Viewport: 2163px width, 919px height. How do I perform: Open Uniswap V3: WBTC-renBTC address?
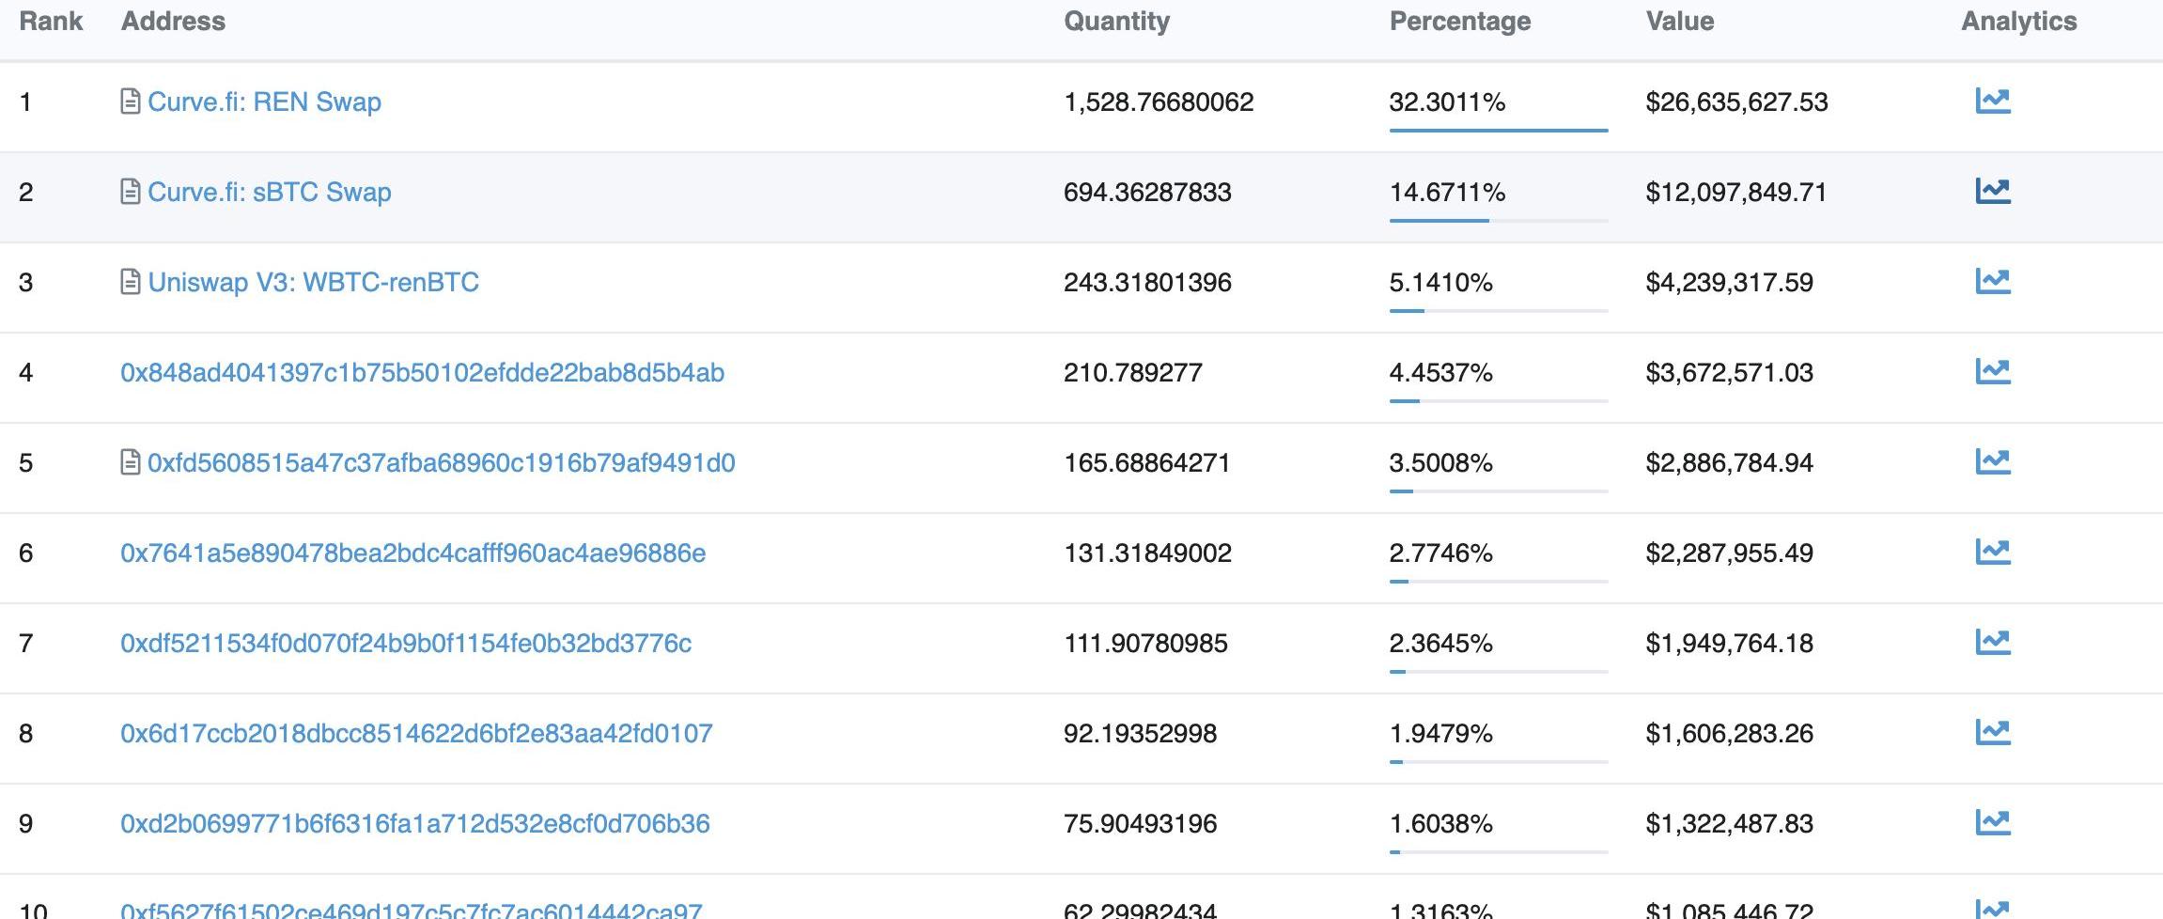point(313,282)
